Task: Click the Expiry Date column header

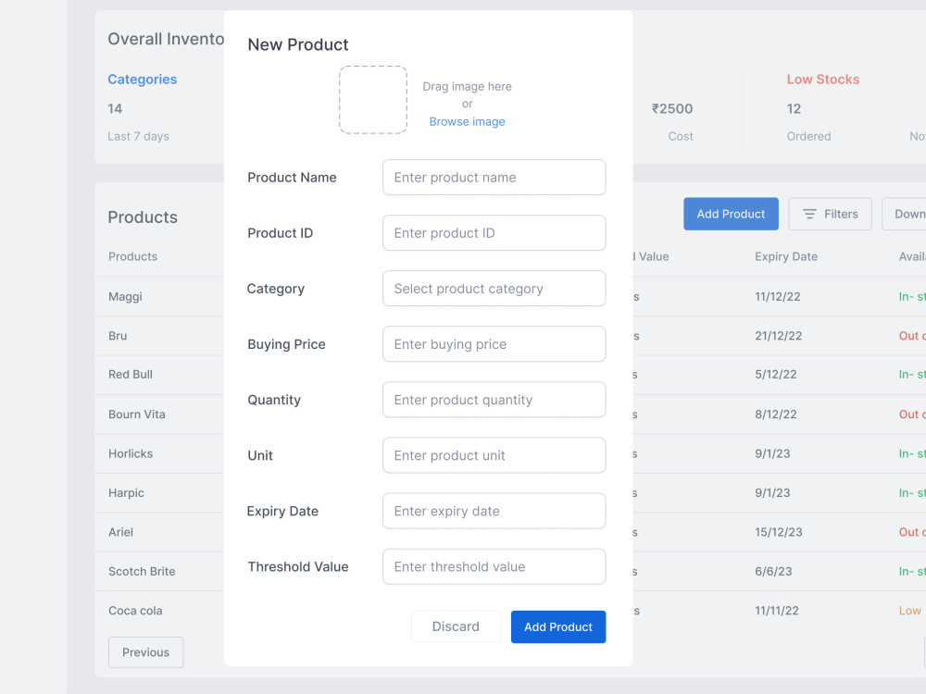Action: point(786,256)
